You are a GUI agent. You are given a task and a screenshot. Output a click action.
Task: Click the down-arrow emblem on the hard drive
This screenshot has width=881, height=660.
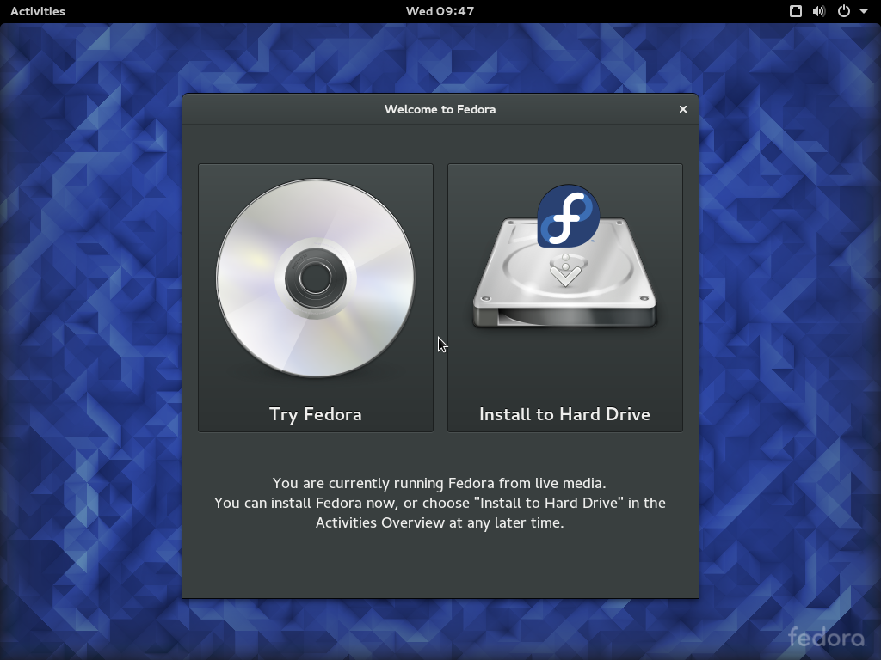[x=564, y=273]
